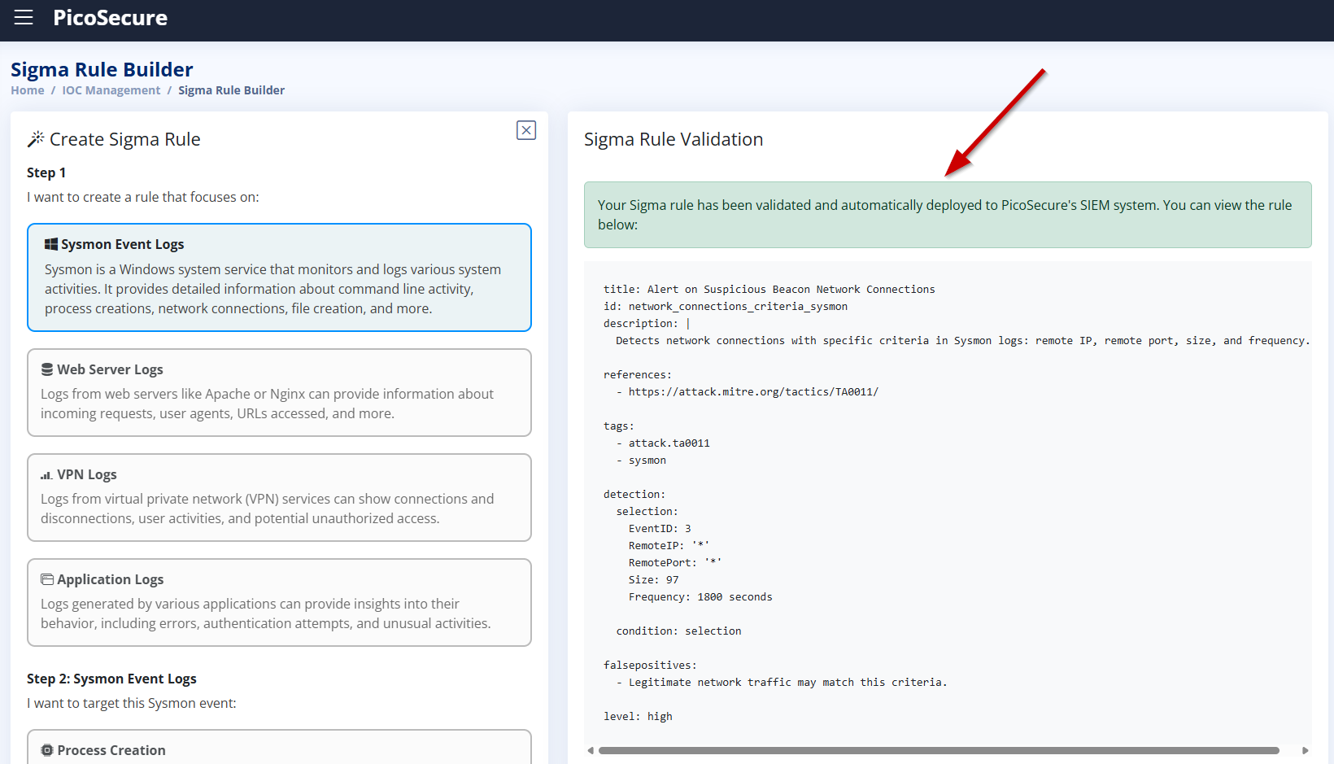Click the window icon on Application Logs
This screenshot has height=764, width=1334.
pos(47,579)
